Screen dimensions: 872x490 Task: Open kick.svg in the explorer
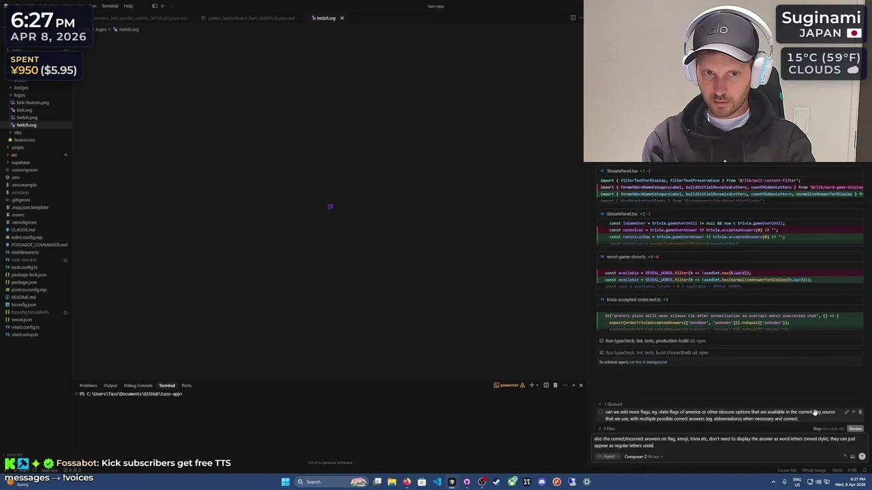pos(25,110)
